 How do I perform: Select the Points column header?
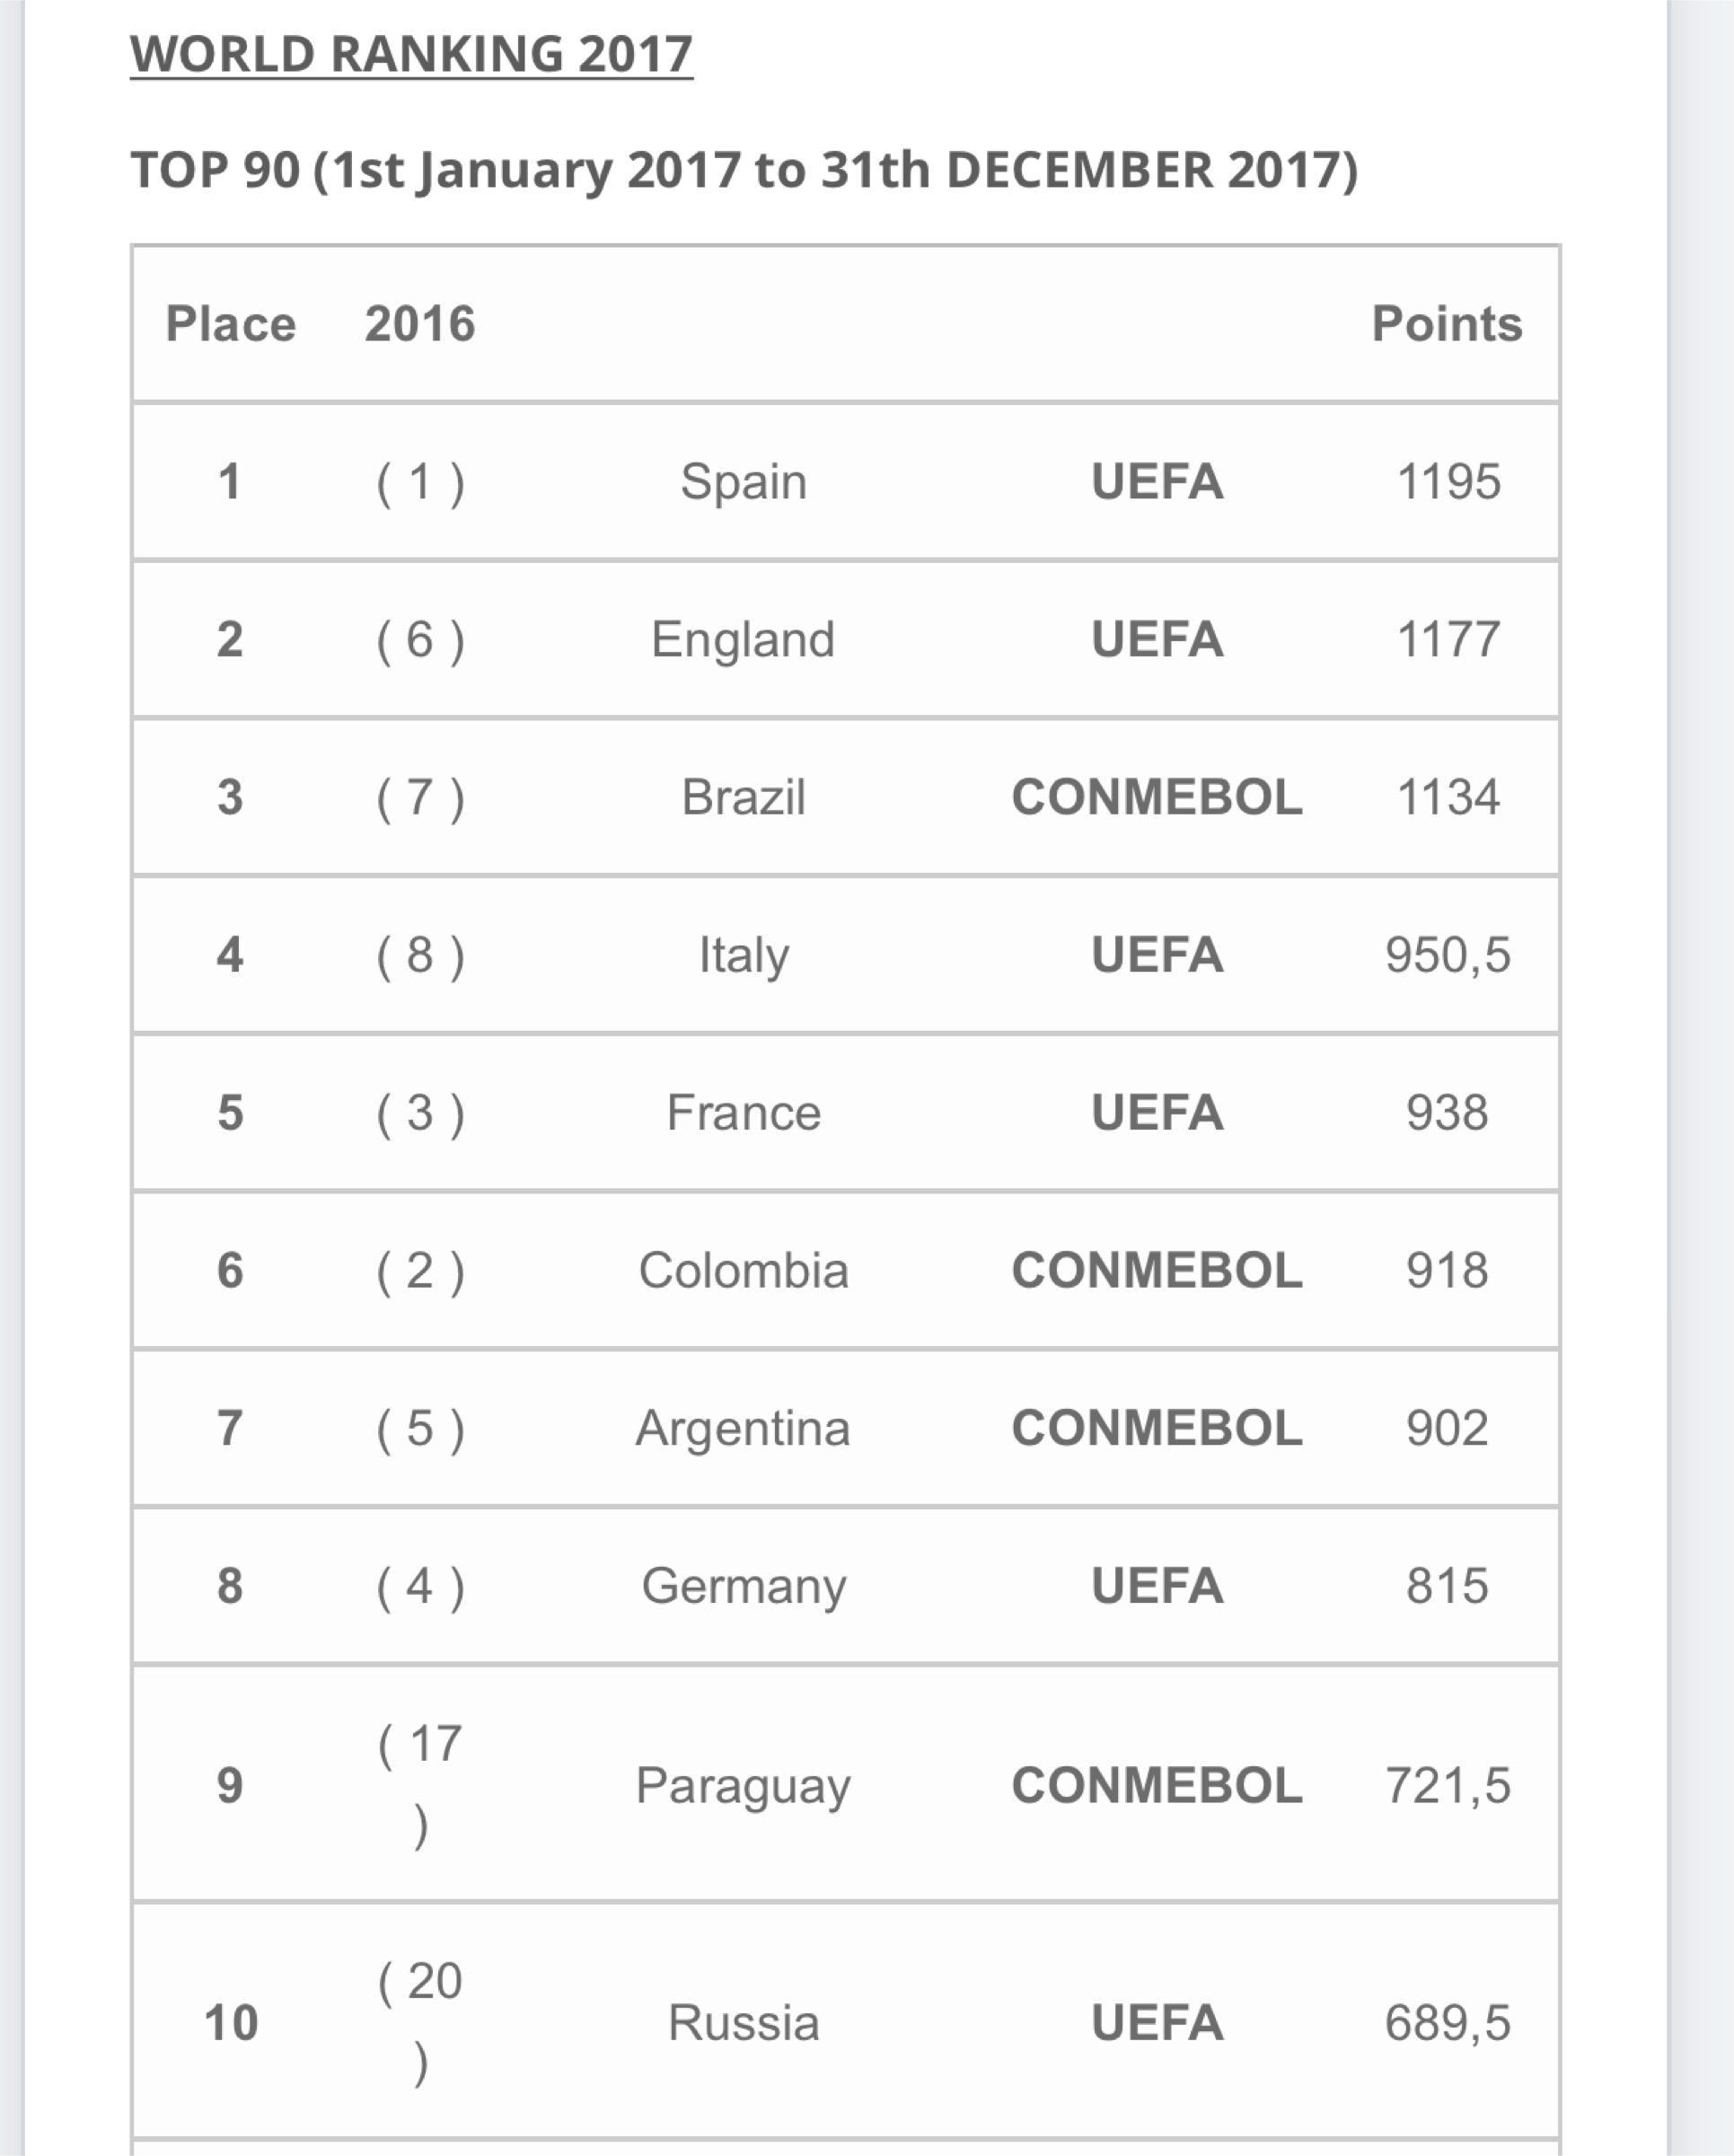[1447, 324]
